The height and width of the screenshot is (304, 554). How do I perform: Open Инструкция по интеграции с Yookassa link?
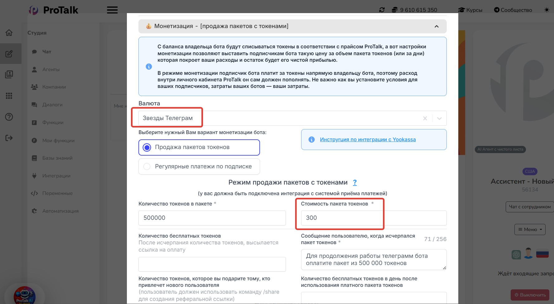pos(368,140)
